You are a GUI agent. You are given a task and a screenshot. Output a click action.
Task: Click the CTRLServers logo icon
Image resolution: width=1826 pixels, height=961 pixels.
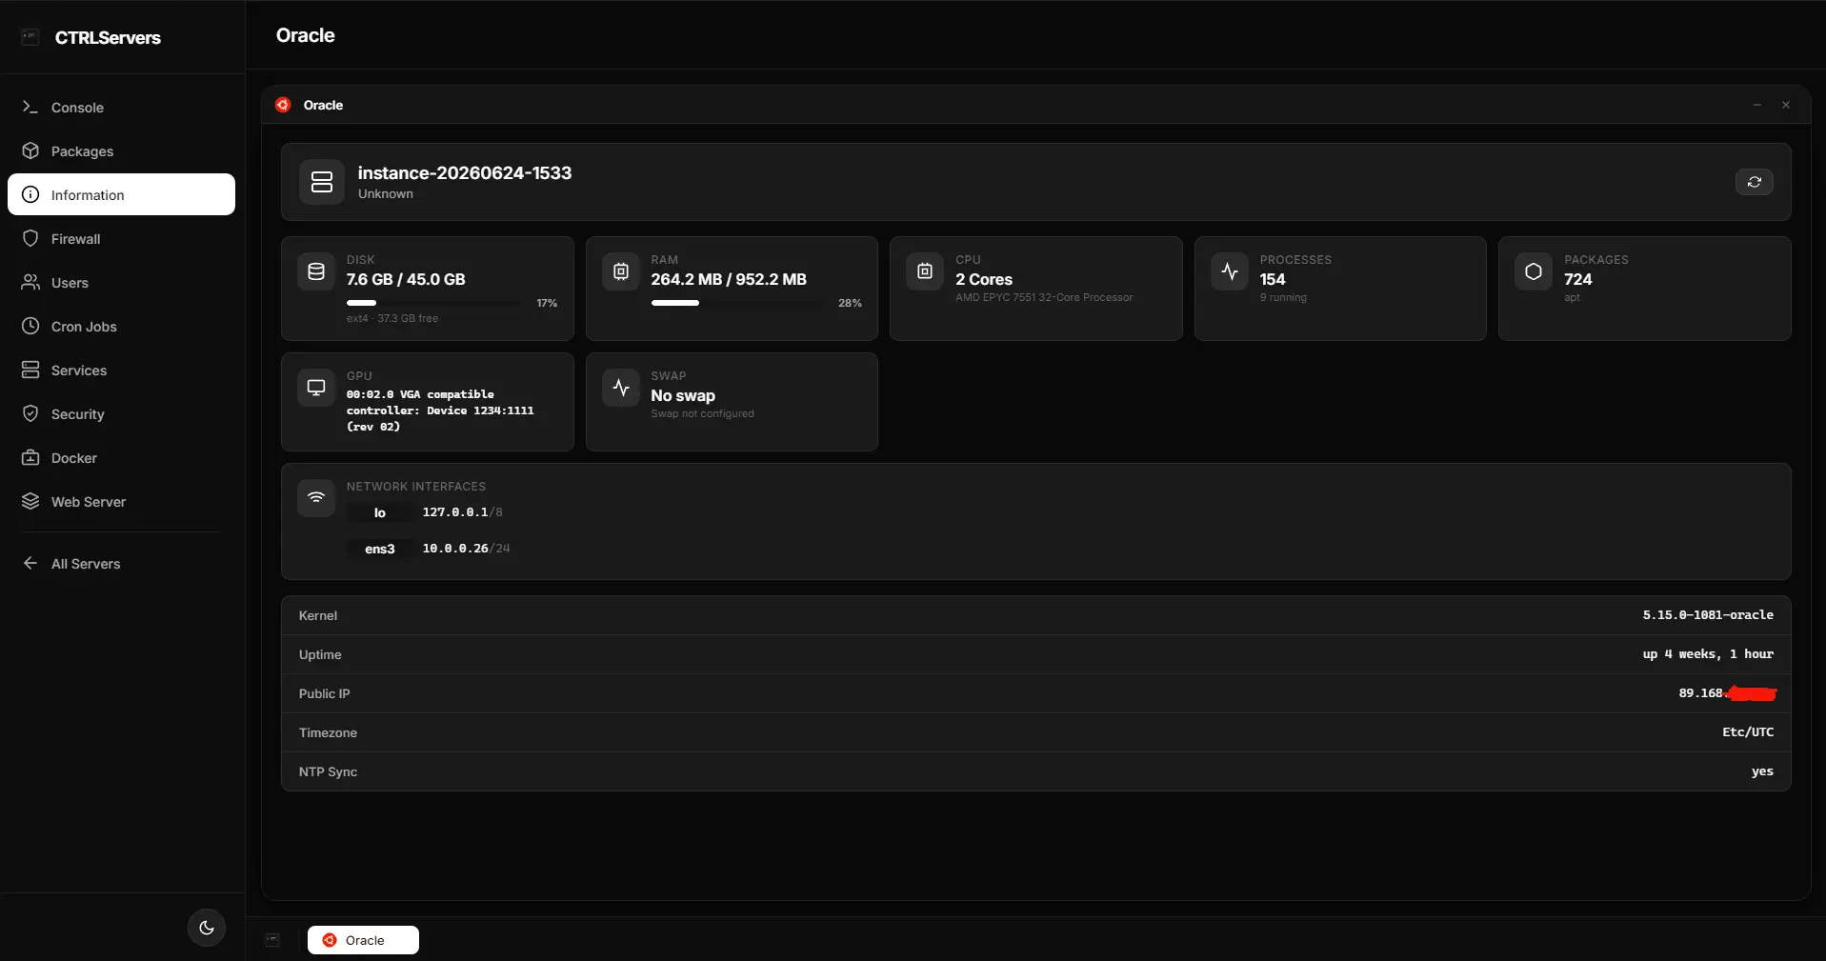coord(30,37)
